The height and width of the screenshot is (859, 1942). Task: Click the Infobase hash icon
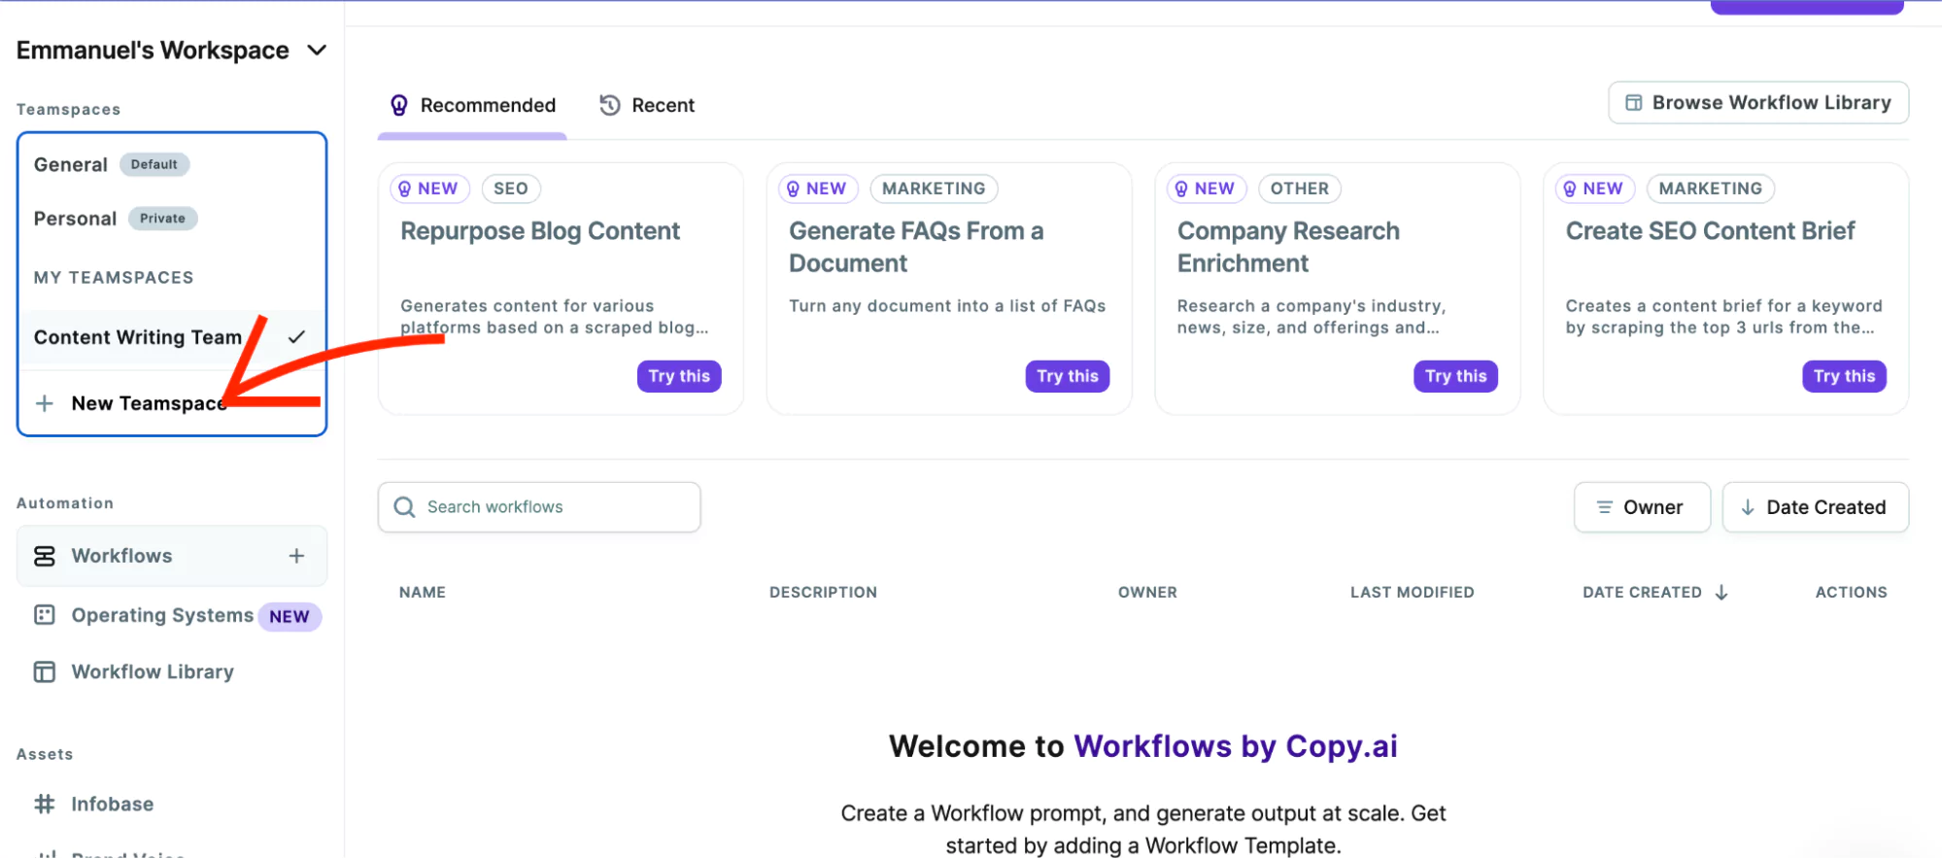click(x=45, y=804)
